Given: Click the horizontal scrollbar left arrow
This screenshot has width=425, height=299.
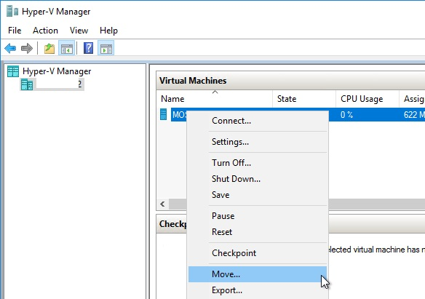Looking at the screenshot, I should coord(162,204).
